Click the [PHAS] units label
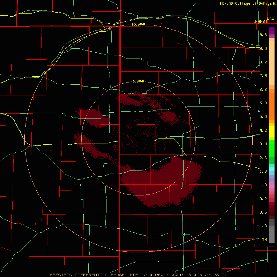The image size is (277, 277). click(x=260, y=21)
